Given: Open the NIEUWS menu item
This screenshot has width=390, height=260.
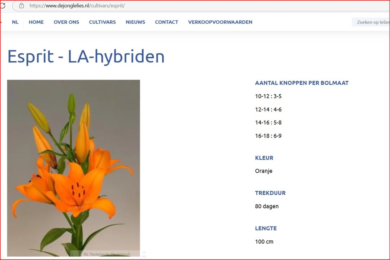Looking at the screenshot, I should click(x=135, y=22).
